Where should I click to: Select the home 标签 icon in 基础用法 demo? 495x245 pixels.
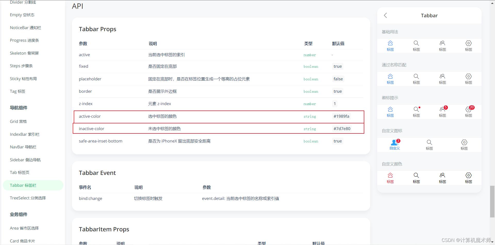click(x=390, y=45)
